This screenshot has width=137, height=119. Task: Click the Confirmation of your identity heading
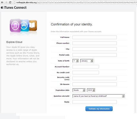click(x=72, y=24)
